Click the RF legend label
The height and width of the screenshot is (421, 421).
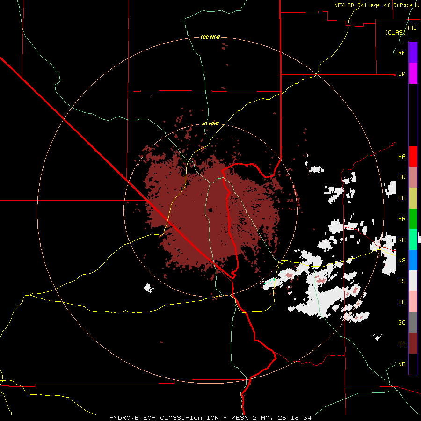[401, 52]
